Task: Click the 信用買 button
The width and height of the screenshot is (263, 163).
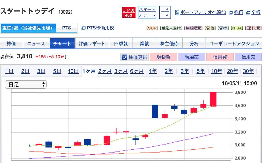Action: [220, 57]
